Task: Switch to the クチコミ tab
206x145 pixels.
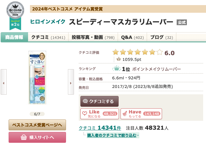Action: (x=48, y=37)
